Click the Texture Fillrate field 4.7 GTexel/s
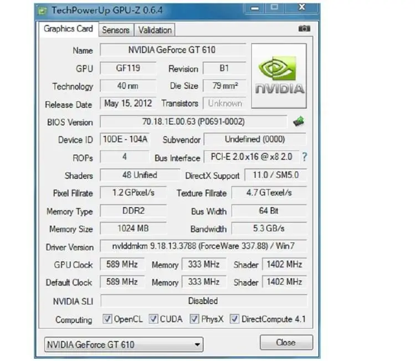The image size is (415, 361). click(269, 192)
